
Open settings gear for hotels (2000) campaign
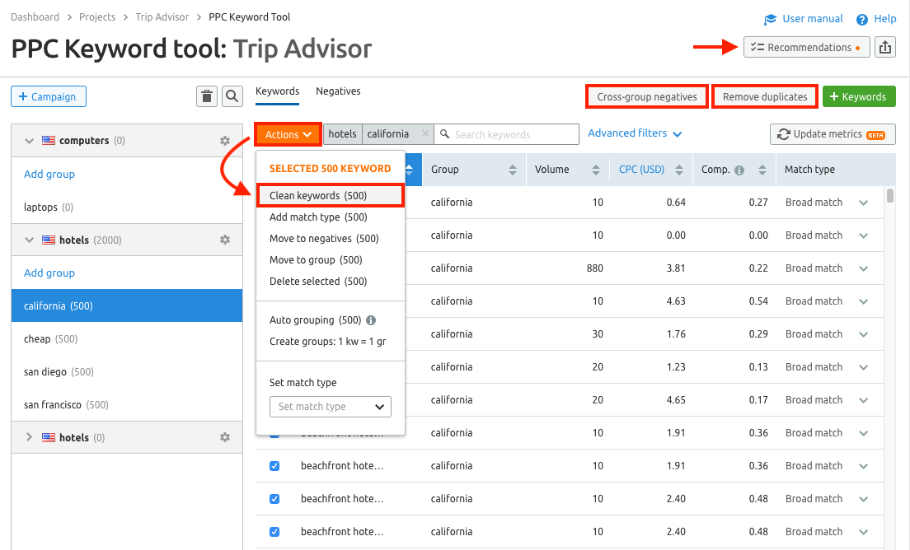click(225, 240)
